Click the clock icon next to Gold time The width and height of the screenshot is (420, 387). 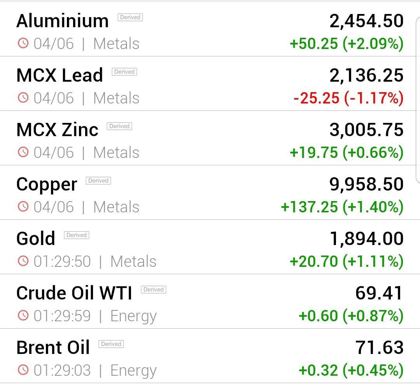(23, 261)
